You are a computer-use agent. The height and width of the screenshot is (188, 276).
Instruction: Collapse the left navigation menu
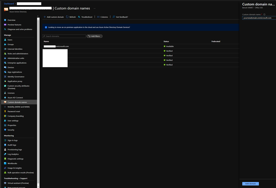tap(38, 16)
